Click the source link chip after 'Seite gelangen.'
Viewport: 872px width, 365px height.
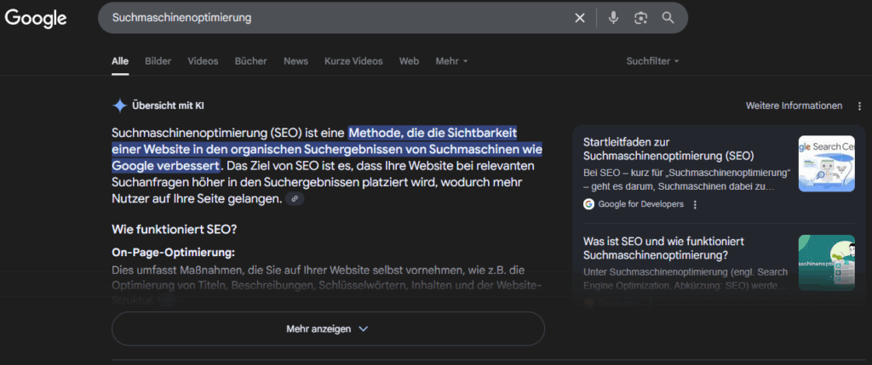pos(295,199)
